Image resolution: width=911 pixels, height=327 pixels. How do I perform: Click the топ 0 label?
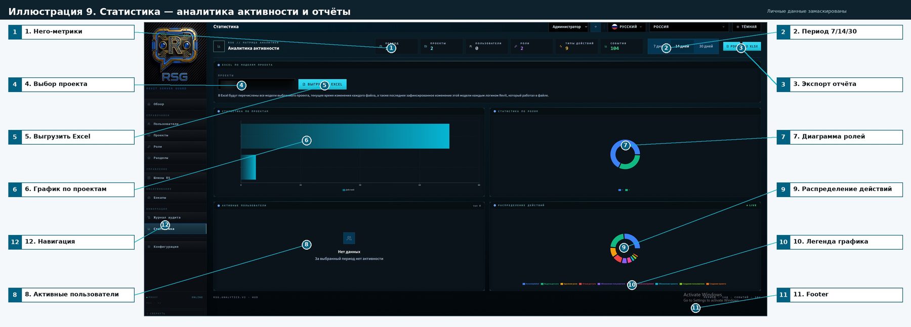click(477, 206)
